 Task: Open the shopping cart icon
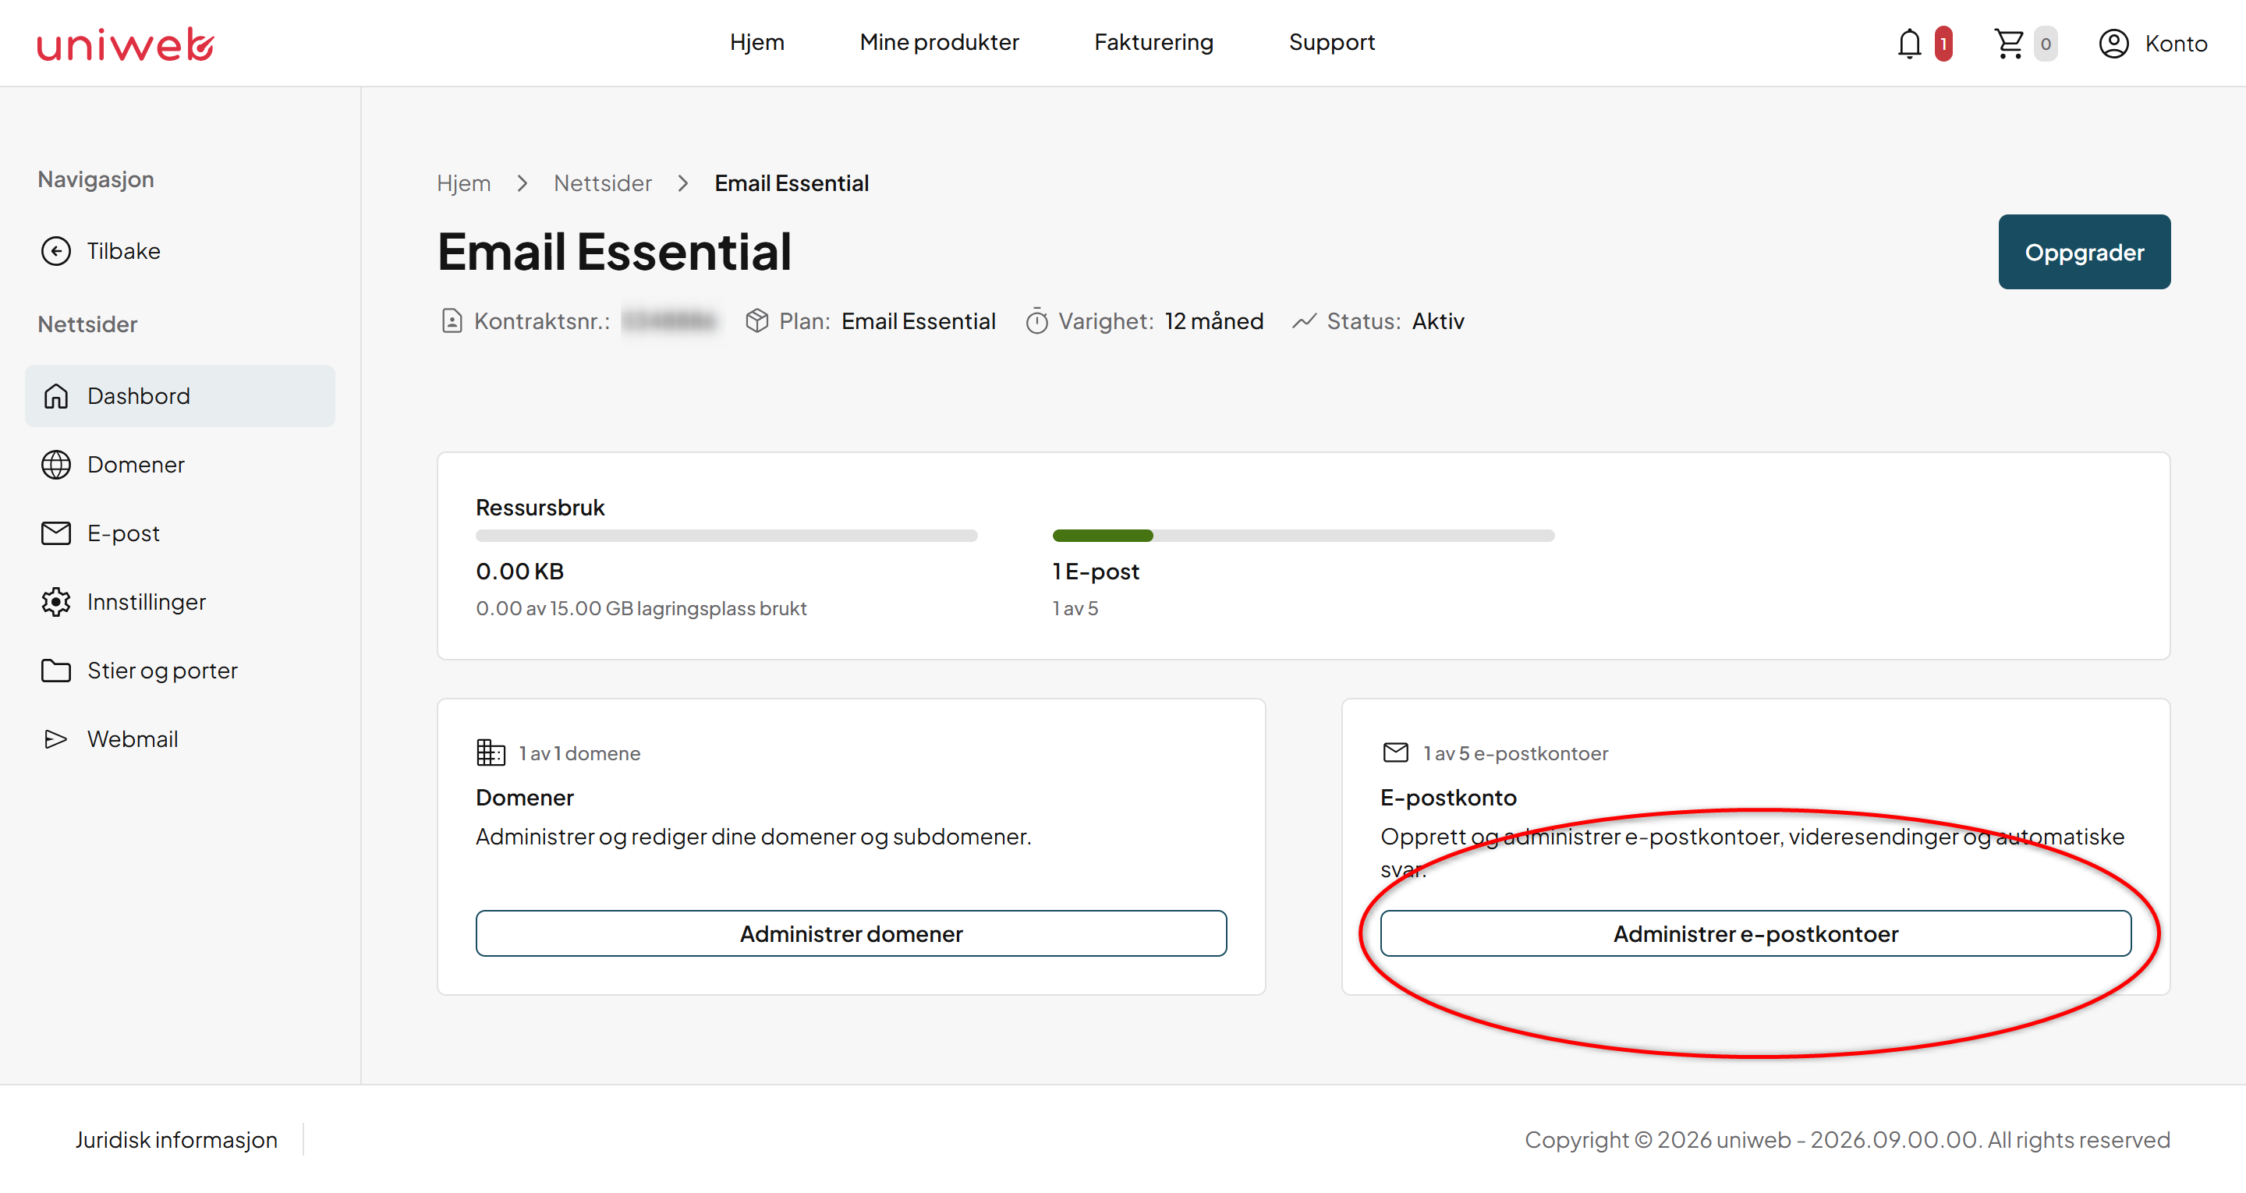[2009, 44]
